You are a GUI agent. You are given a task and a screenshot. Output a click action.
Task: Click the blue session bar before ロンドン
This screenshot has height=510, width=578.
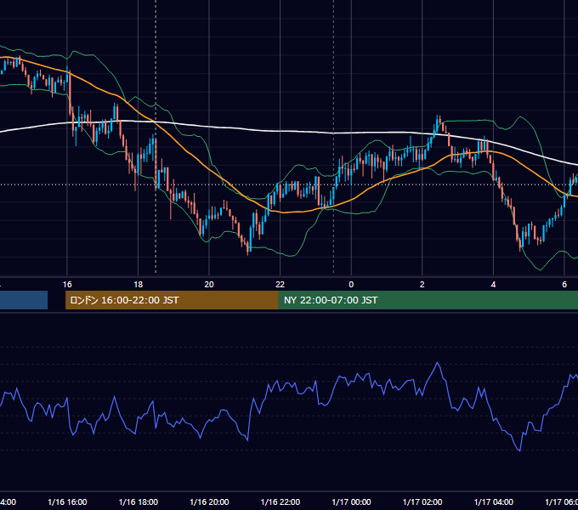tap(24, 300)
